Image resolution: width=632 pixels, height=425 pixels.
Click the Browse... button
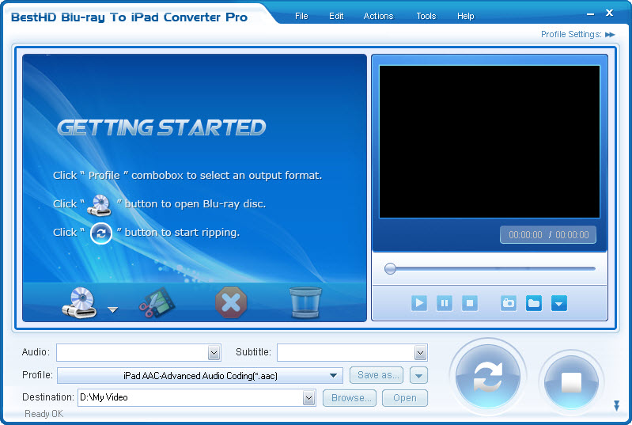click(x=350, y=398)
